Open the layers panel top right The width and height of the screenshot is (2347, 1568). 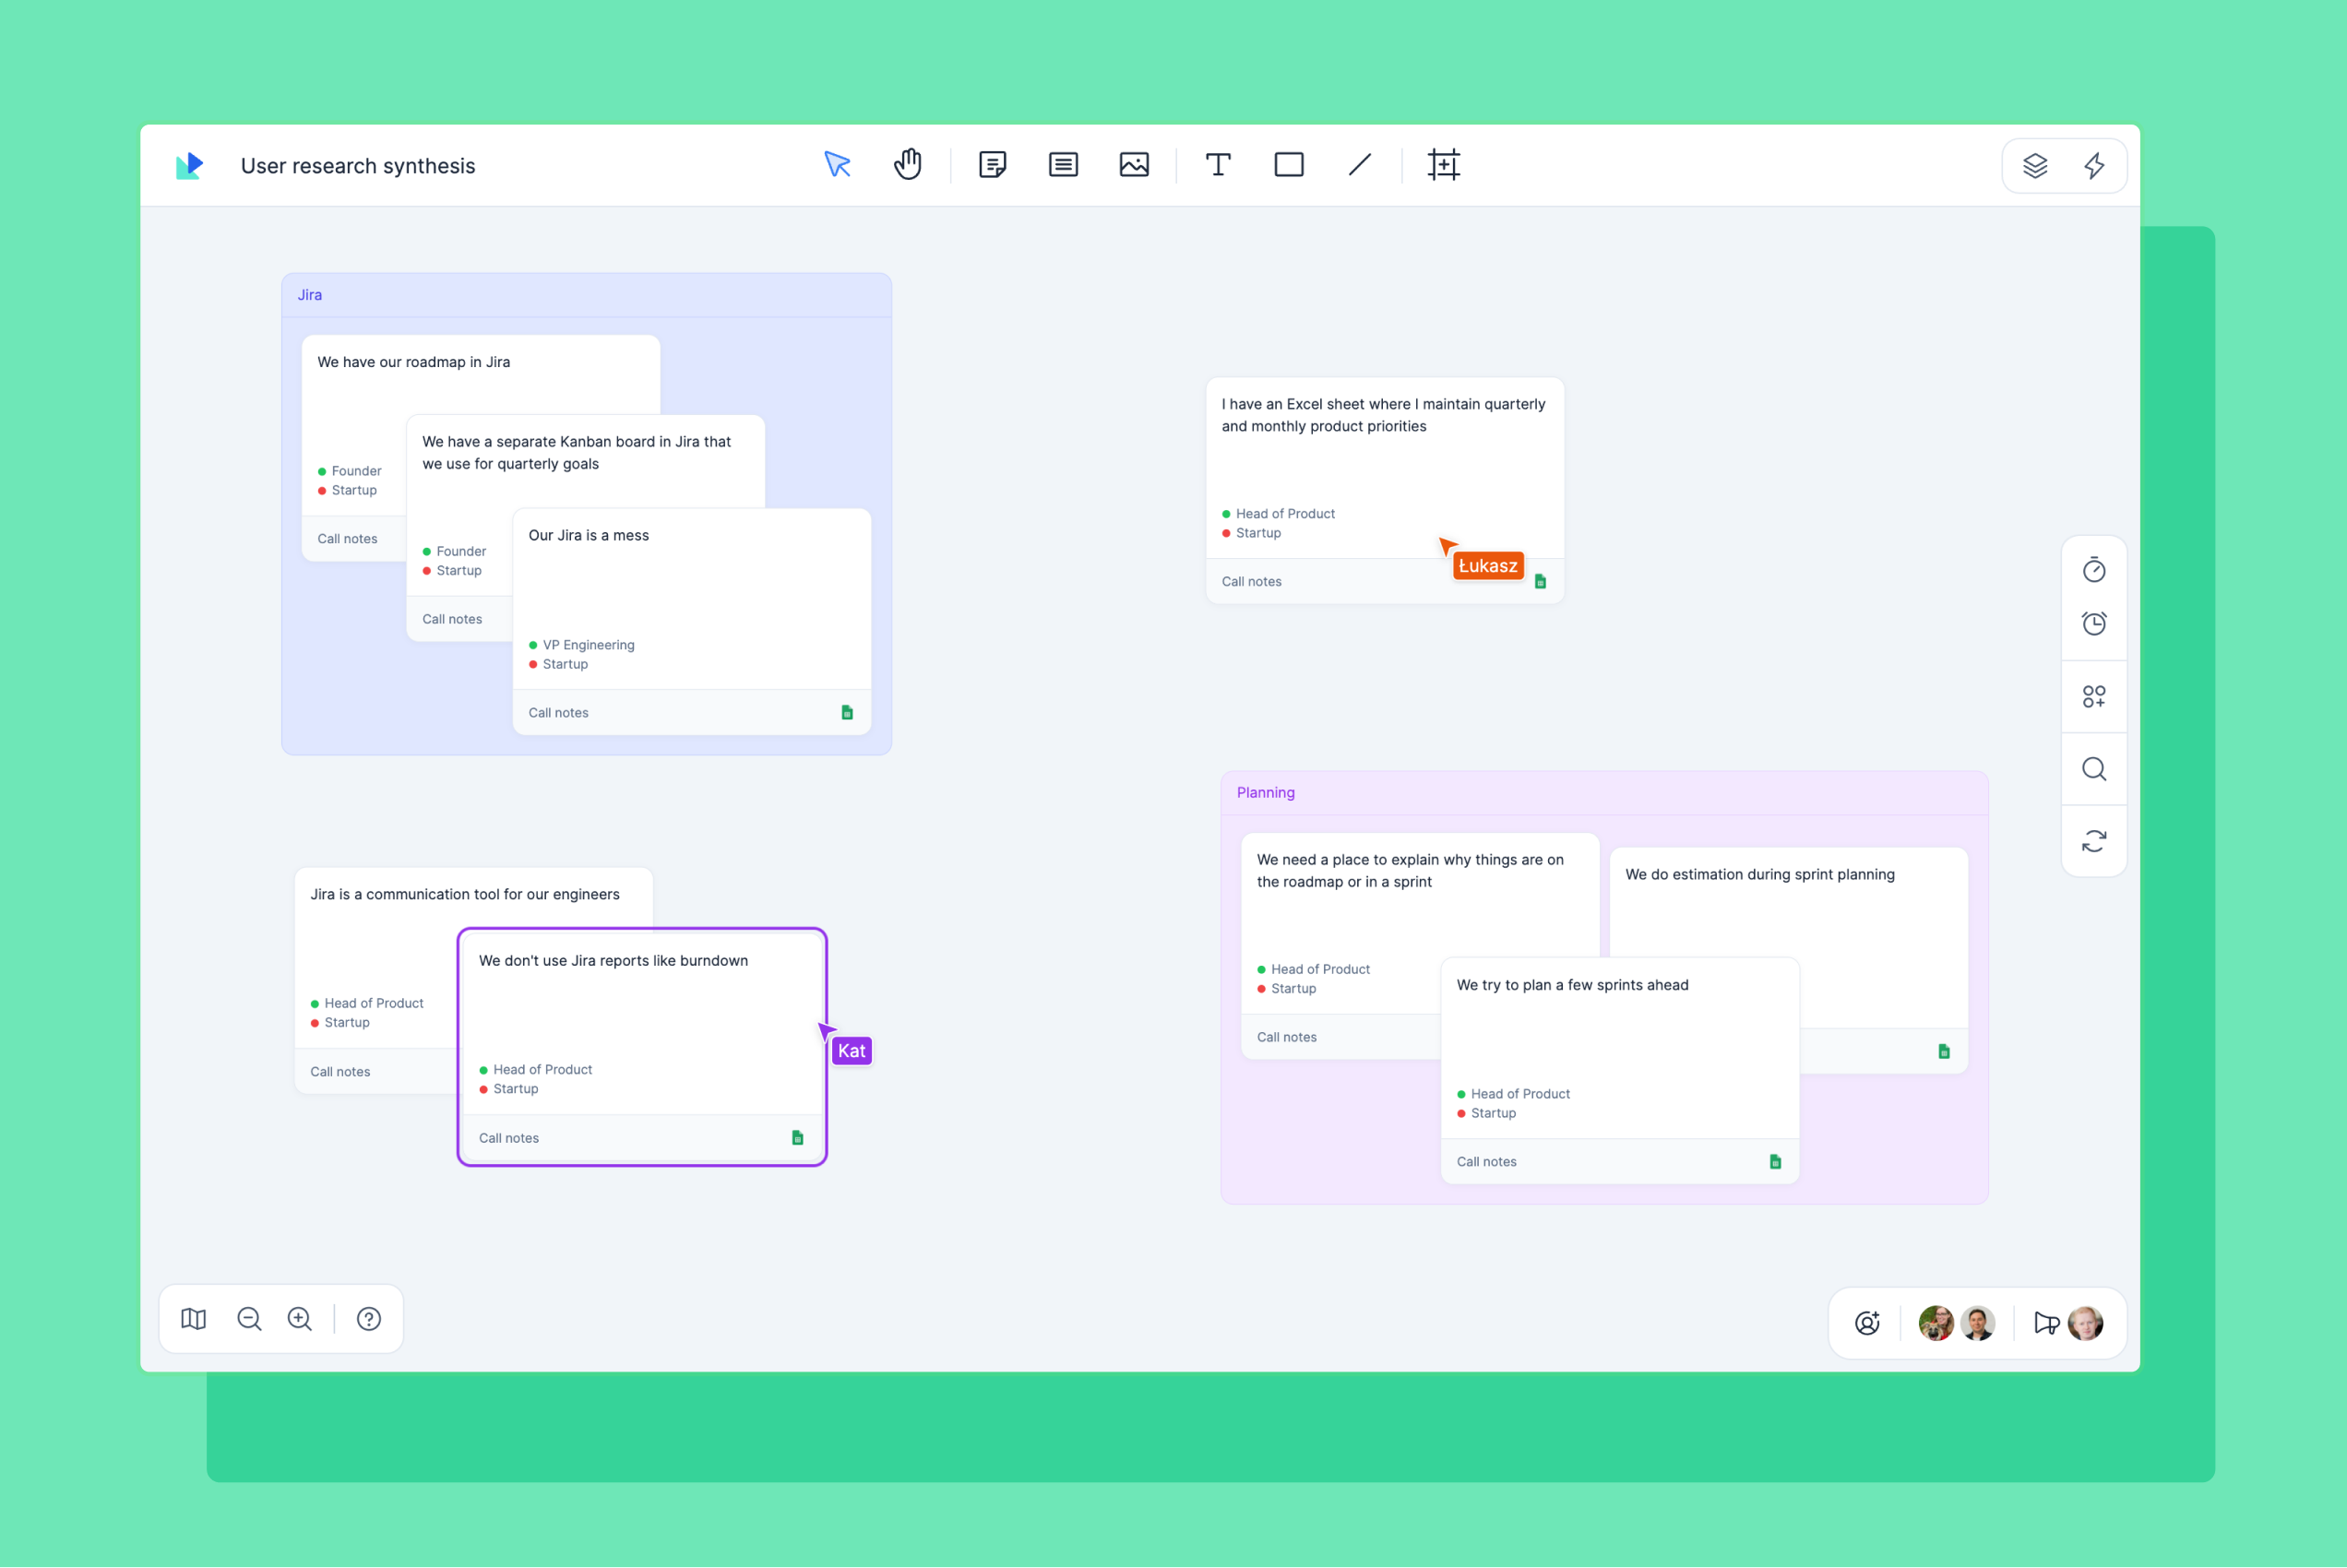pos(2036,166)
